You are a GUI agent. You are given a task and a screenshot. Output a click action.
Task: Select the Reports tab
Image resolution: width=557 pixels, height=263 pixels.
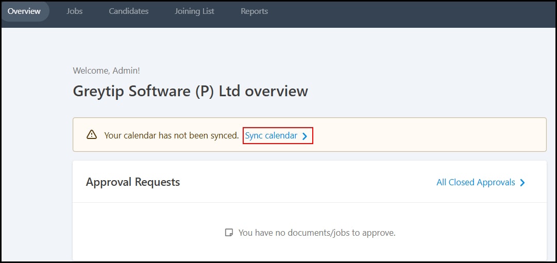pos(255,11)
